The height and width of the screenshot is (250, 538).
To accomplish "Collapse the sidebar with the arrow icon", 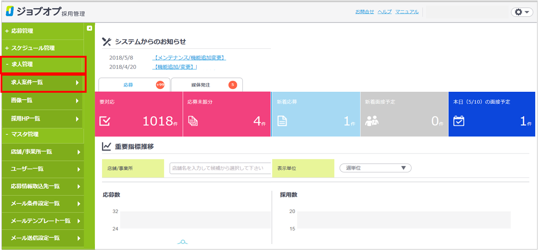I will 89,28.
